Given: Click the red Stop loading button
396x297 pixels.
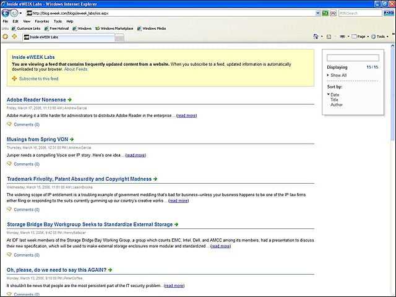Looking at the screenshot, I should 333,13.
